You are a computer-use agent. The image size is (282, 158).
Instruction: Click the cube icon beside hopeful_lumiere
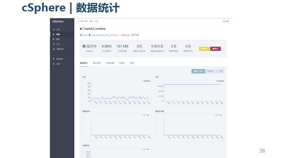click(x=81, y=29)
